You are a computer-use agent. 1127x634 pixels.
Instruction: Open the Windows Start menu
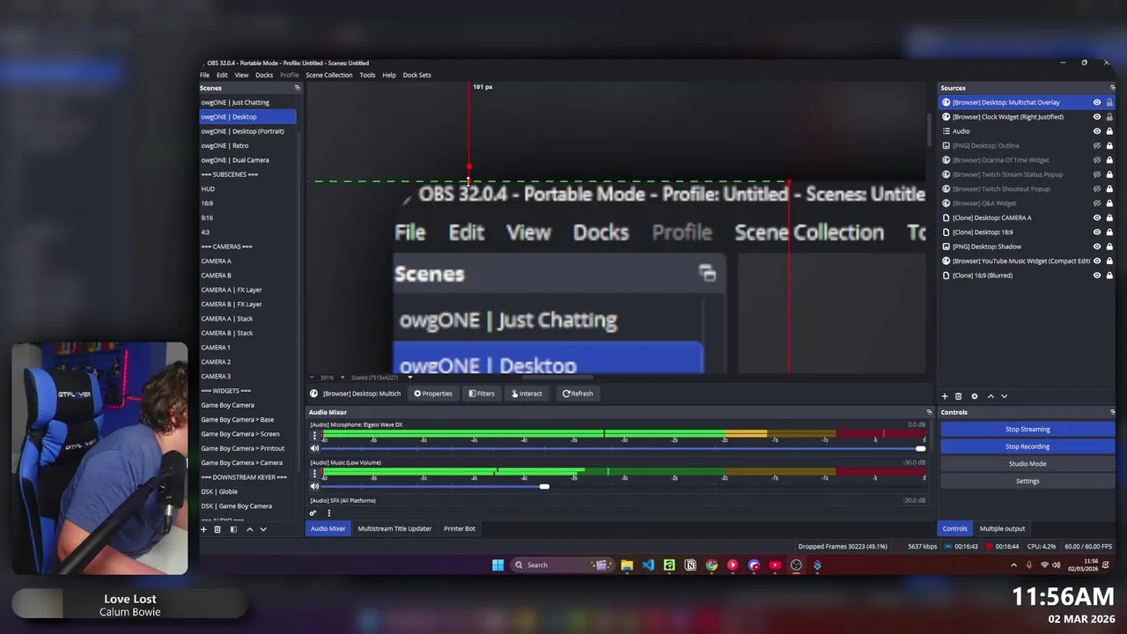(x=497, y=565)
